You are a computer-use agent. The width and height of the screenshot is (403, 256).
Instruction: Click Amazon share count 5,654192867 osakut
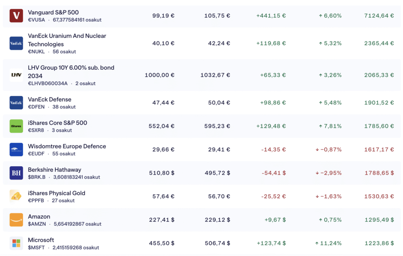78,224
